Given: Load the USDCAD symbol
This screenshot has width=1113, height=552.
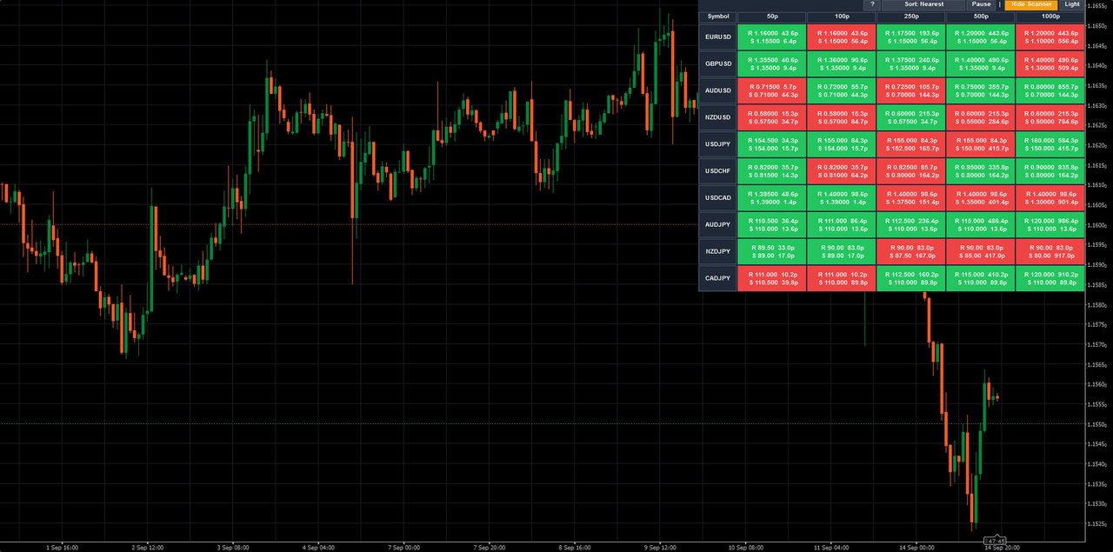Looking at the screenshot, I should tap(718, 197).
